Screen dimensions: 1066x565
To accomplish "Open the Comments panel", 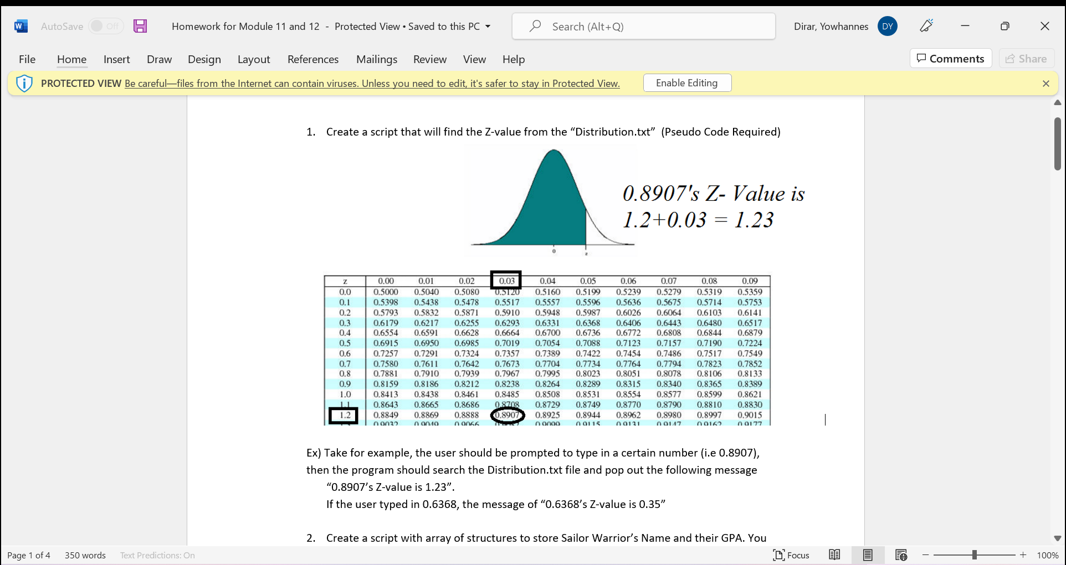I will 950,58.
